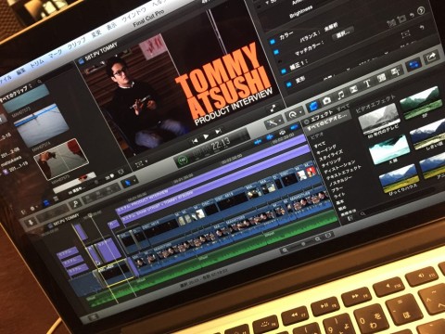
Task: Disable the 変形 checkbox
Action: point(288,84)
